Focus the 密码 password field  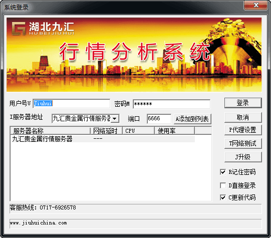click(172, 104)
